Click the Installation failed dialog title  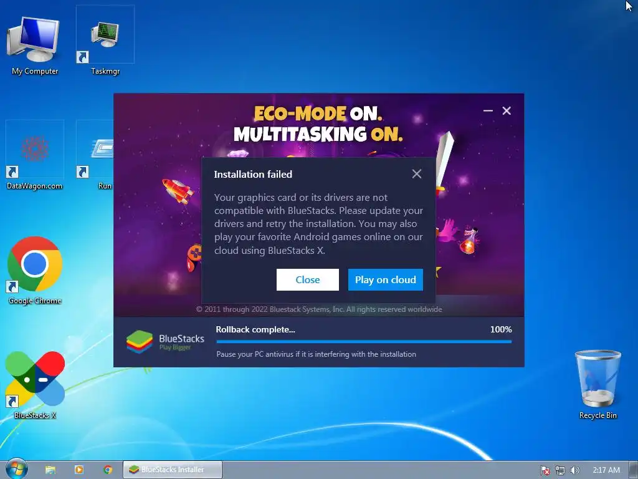click(253, 175)
